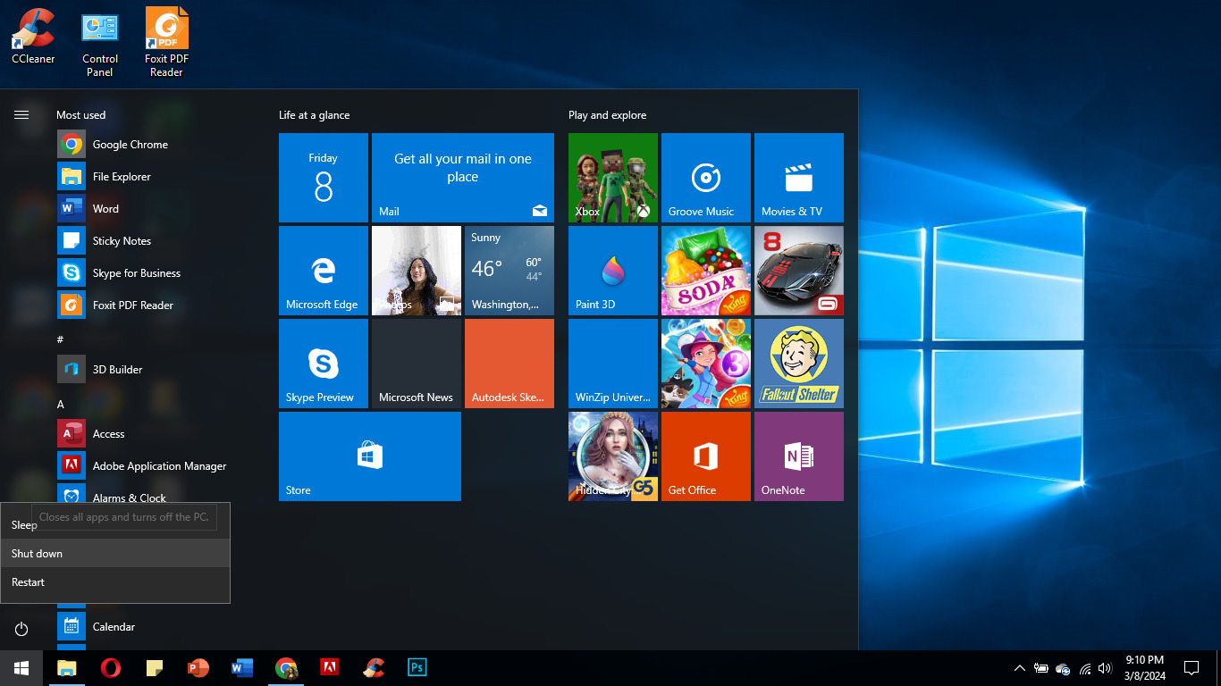The height and width of the screenshot is (686, 1221).
Task: Open Hidden City game tile
Action: pyautogui.click(x=613, y=456)
